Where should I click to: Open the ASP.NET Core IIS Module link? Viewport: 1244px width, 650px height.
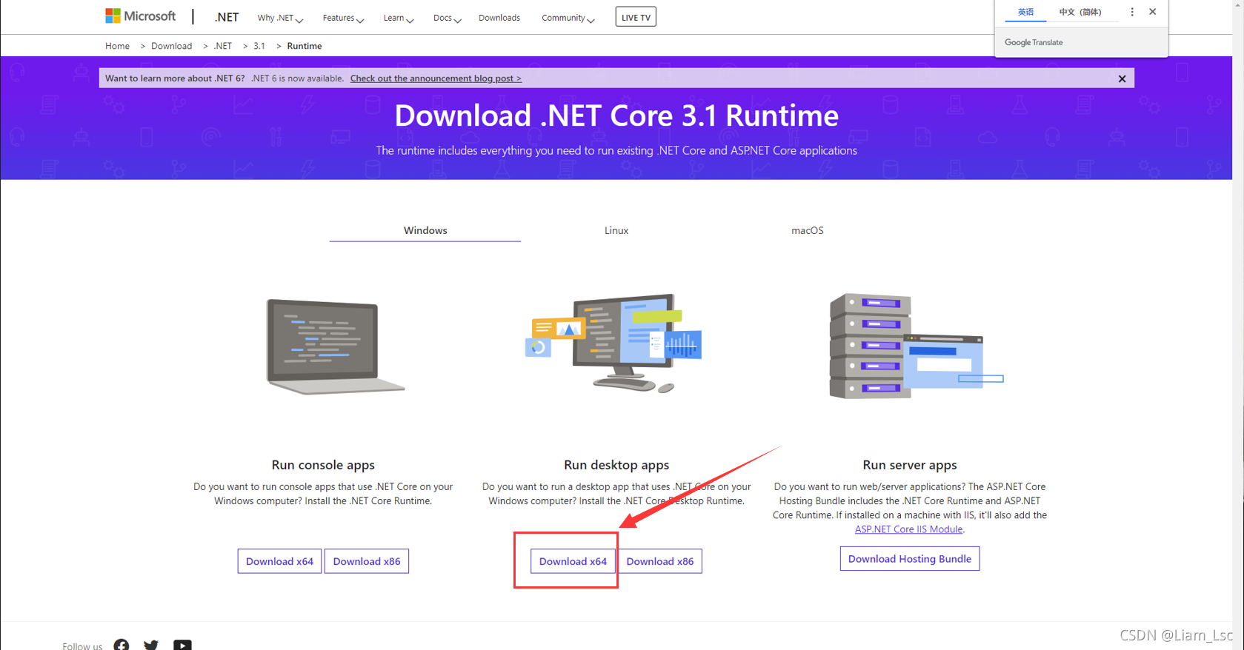click(x=908, y=529)
